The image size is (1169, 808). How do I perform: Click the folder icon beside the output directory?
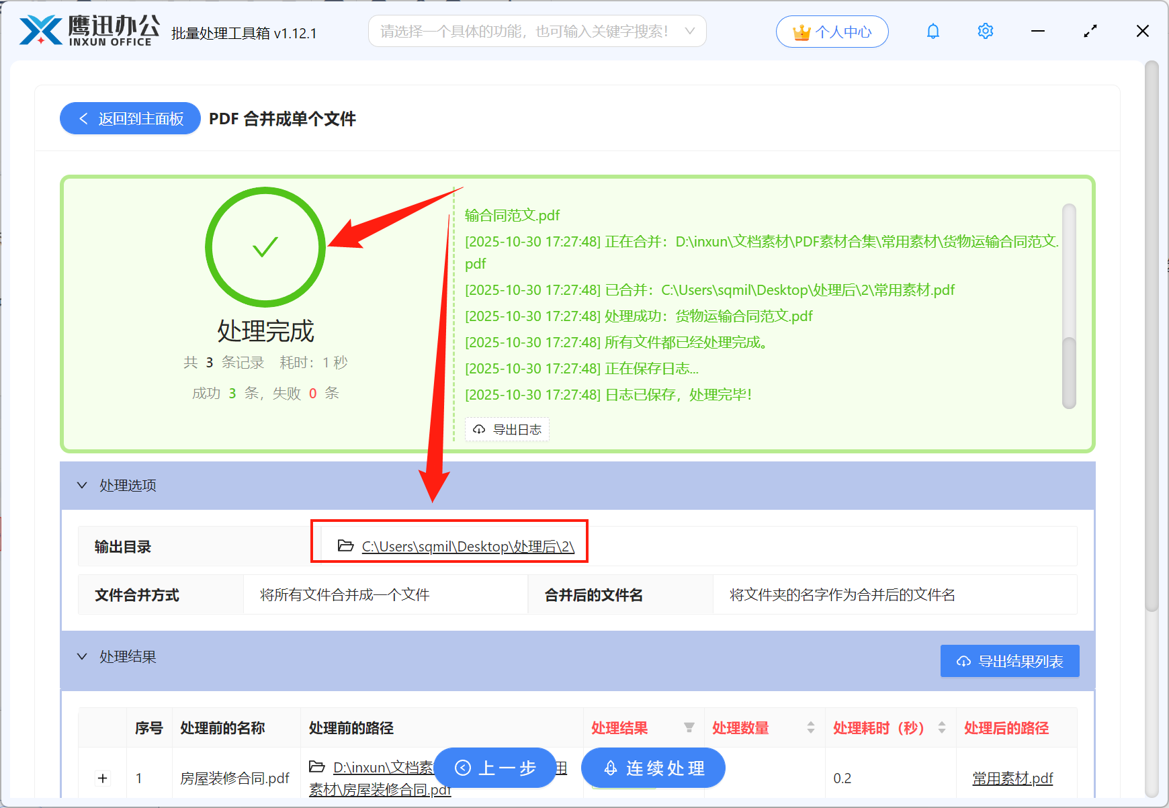[344, 546]
